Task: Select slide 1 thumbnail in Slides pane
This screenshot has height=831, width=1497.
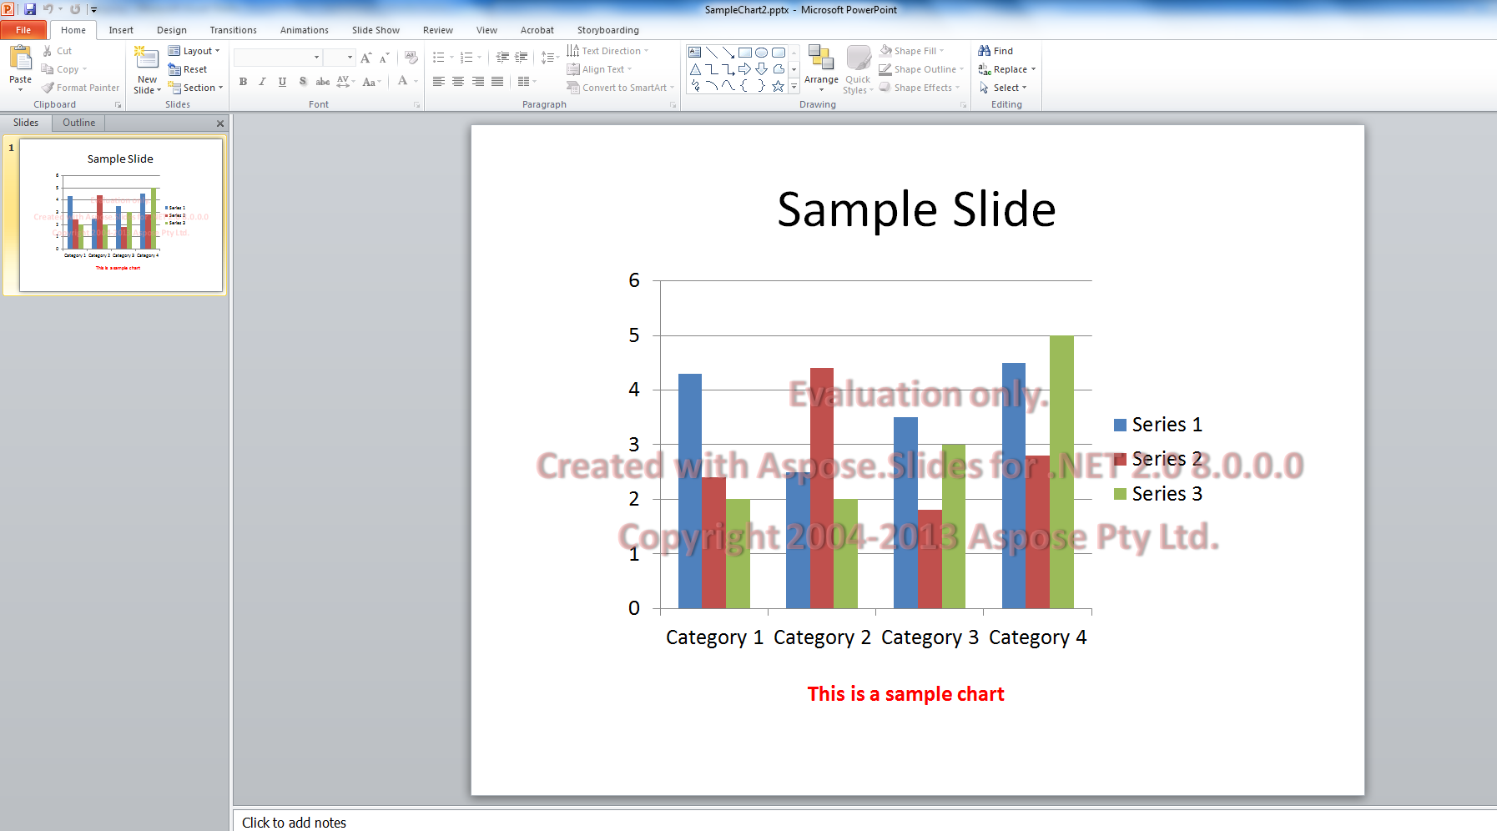Action: [120, 215]
